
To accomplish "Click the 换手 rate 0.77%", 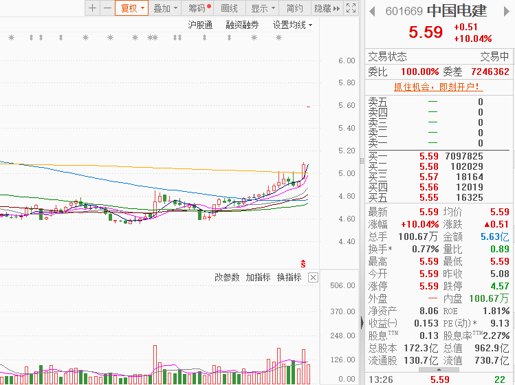I will pos(426,249).
